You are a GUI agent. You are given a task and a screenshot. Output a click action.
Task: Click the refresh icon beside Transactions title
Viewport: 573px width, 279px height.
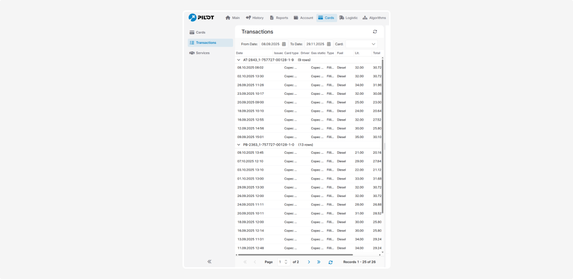point(375,32)
